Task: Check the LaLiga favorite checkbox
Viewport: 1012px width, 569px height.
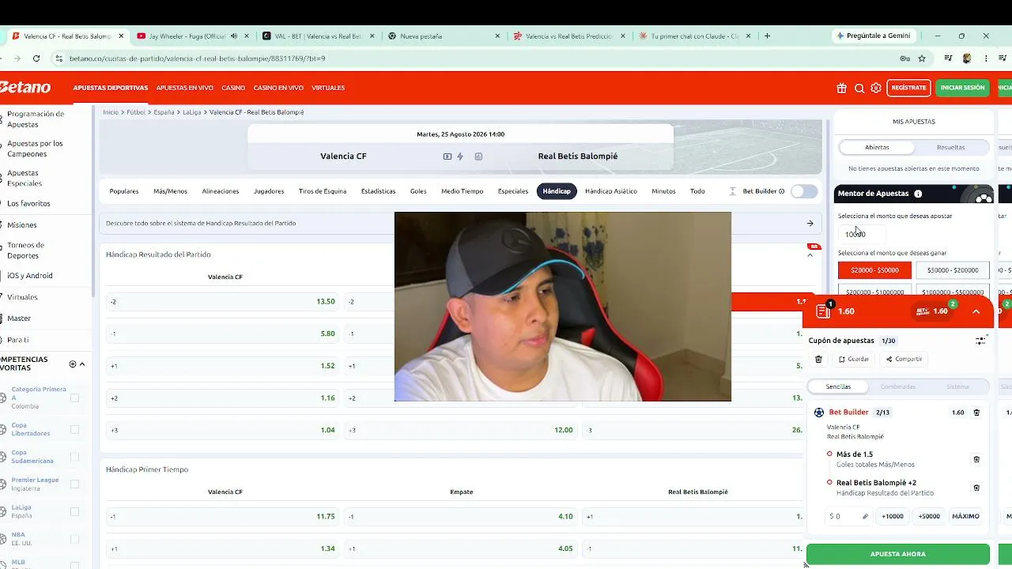Action: 75,511
